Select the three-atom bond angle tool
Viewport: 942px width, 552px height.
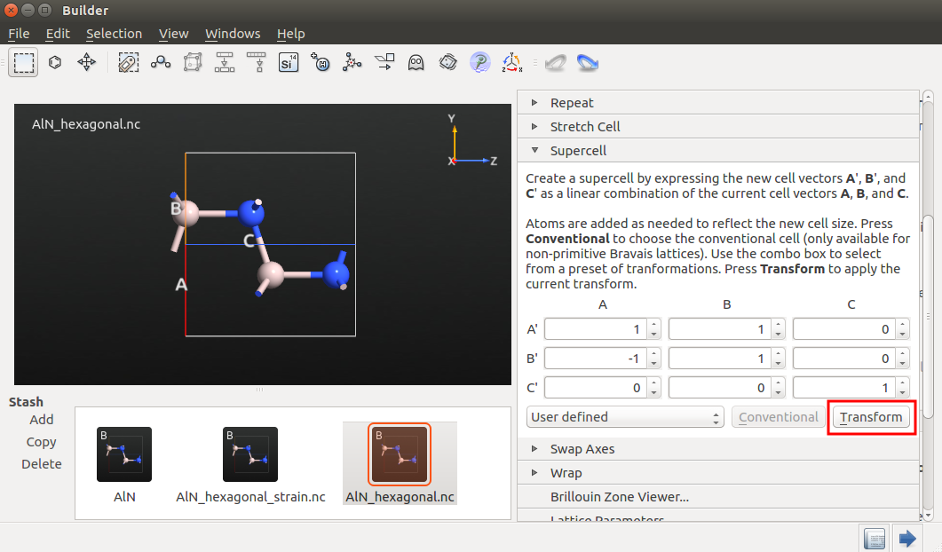coord(161,62)
